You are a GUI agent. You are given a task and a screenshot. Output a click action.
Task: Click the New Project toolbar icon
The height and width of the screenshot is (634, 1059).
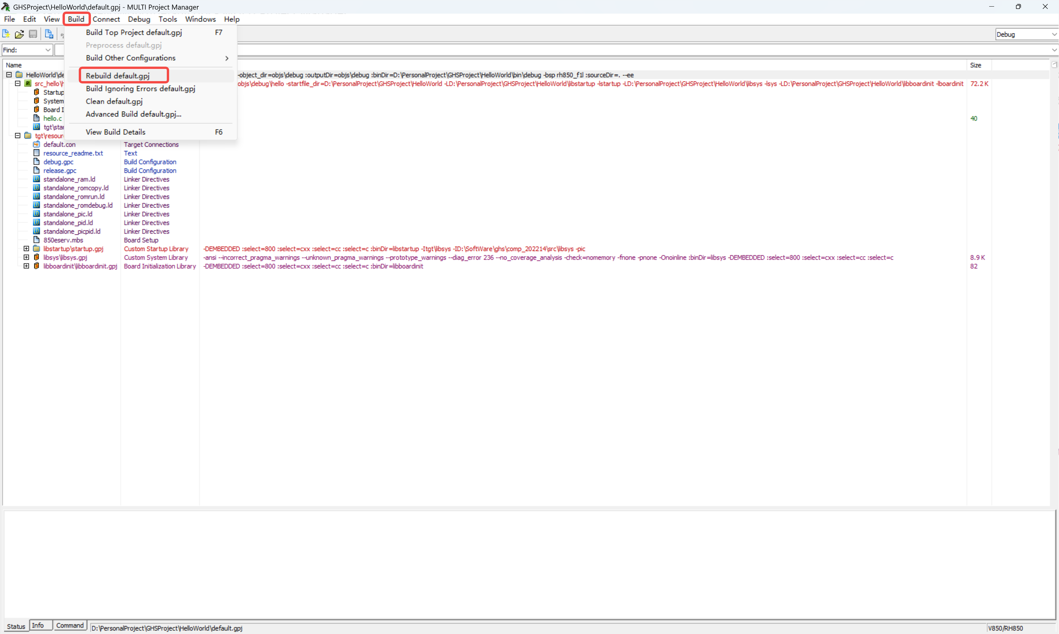(6, 34)
